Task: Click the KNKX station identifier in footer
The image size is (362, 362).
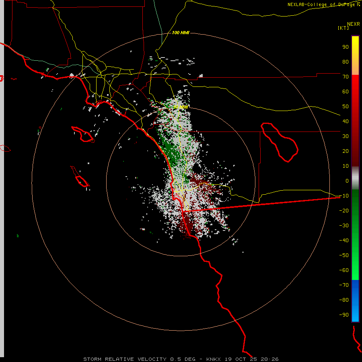Action: (x=214, y=359)
